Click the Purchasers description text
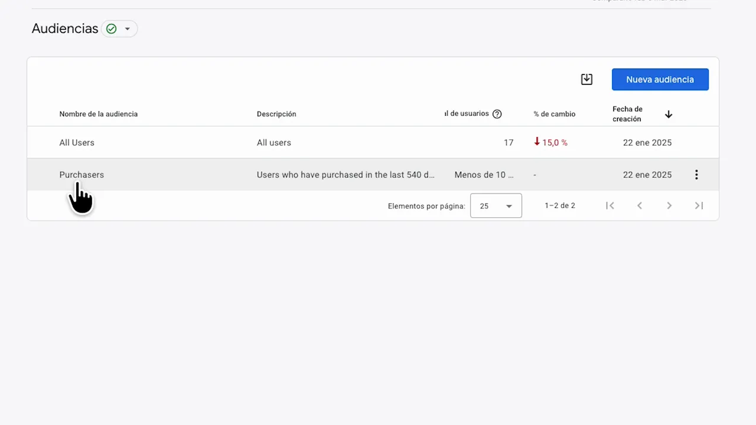 coord(346,175)
